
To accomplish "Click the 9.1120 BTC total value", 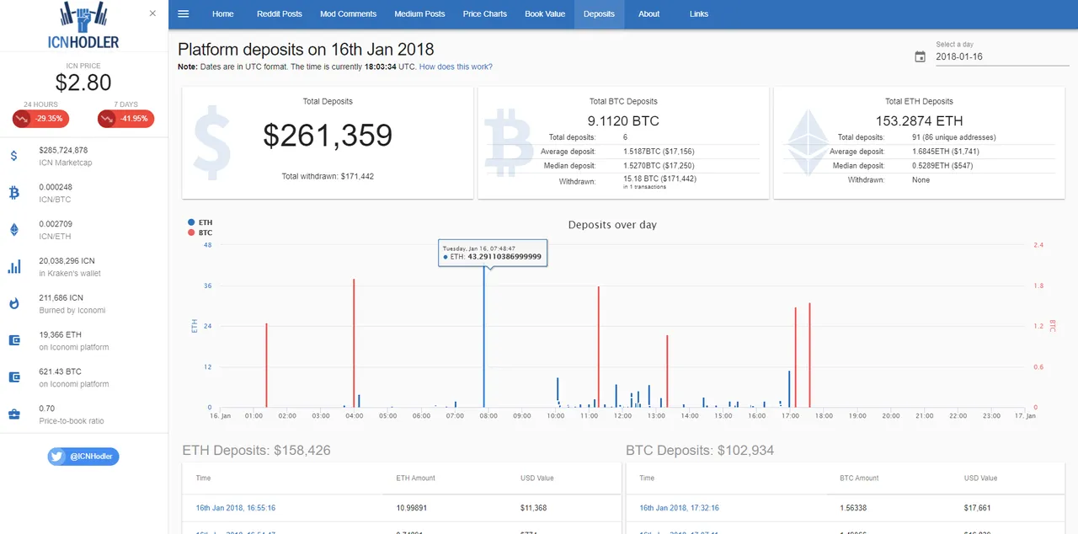I will 623,121.
